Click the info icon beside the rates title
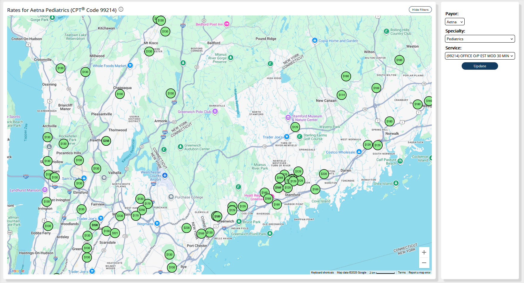 tap(121, 10)
